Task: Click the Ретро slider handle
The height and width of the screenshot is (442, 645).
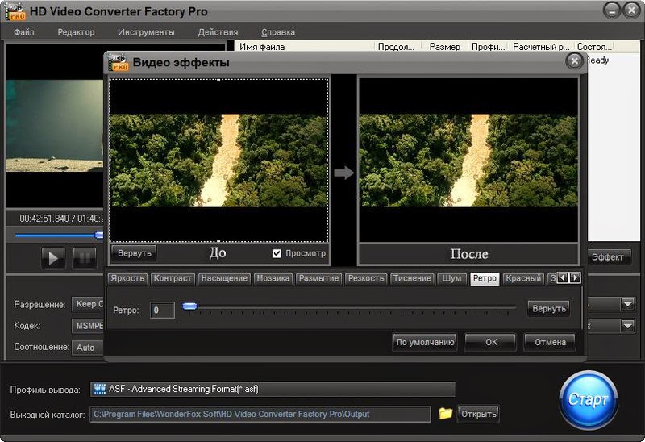Action: click(x=189, y=306)
